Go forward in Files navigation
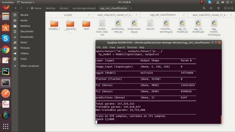This screenshot has width=235, height=132. [x=21, y=8]
